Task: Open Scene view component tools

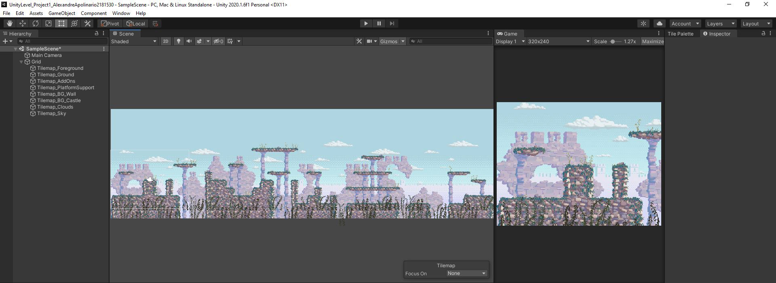Action: (359, 41)
